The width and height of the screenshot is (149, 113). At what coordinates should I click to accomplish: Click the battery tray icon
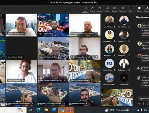(145, 110)
